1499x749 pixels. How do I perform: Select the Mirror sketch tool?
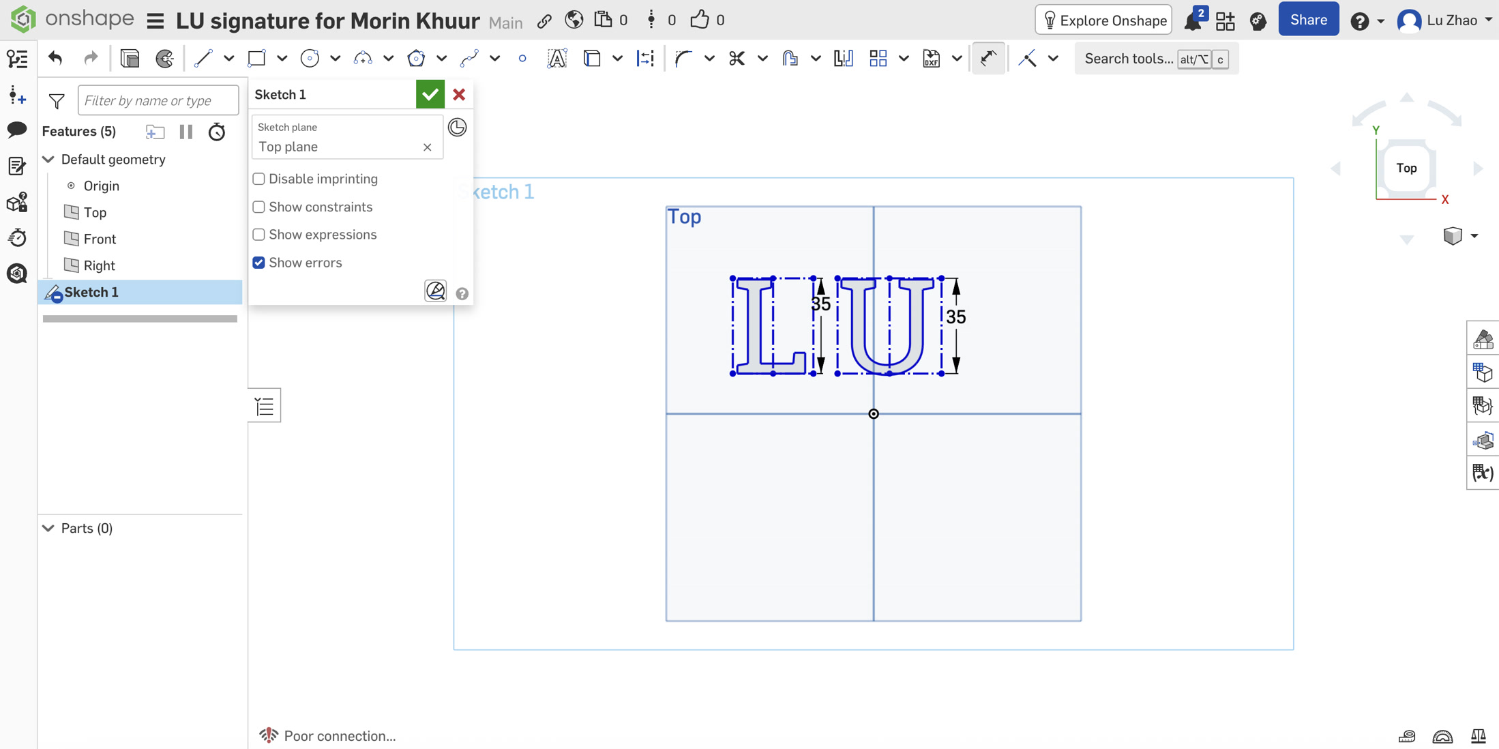[843, 59]
